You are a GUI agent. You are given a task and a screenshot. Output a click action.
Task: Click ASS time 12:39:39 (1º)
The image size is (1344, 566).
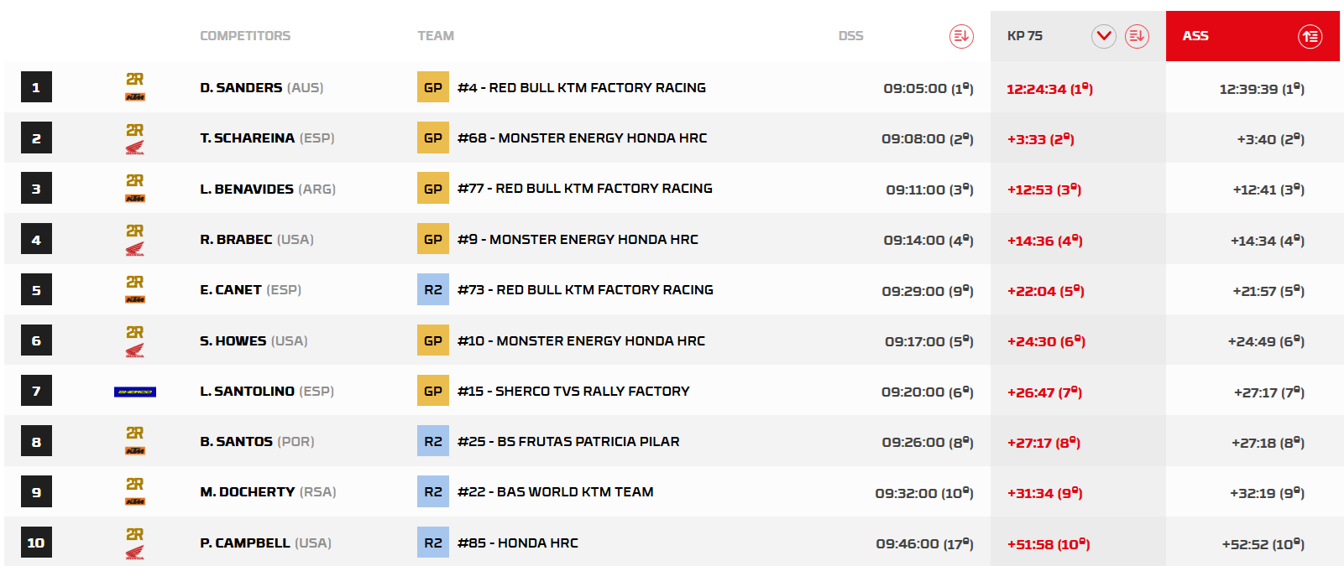[x=1262, y=88]
